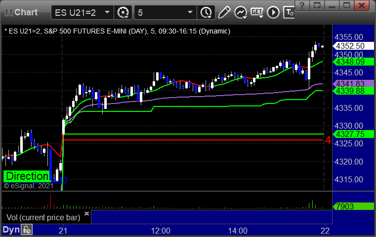The width and height of the screenshot is (376, 237).
Task: Click the 4355.00 price axis label
Action: pos(349,37)
